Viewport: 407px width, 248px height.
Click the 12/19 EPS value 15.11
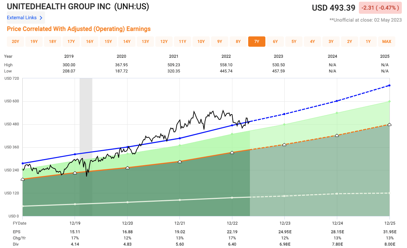(75, 232)
